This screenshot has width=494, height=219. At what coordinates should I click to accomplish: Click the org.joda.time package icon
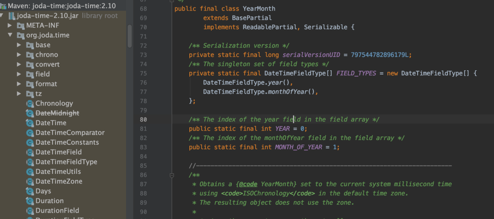(21, 35)
